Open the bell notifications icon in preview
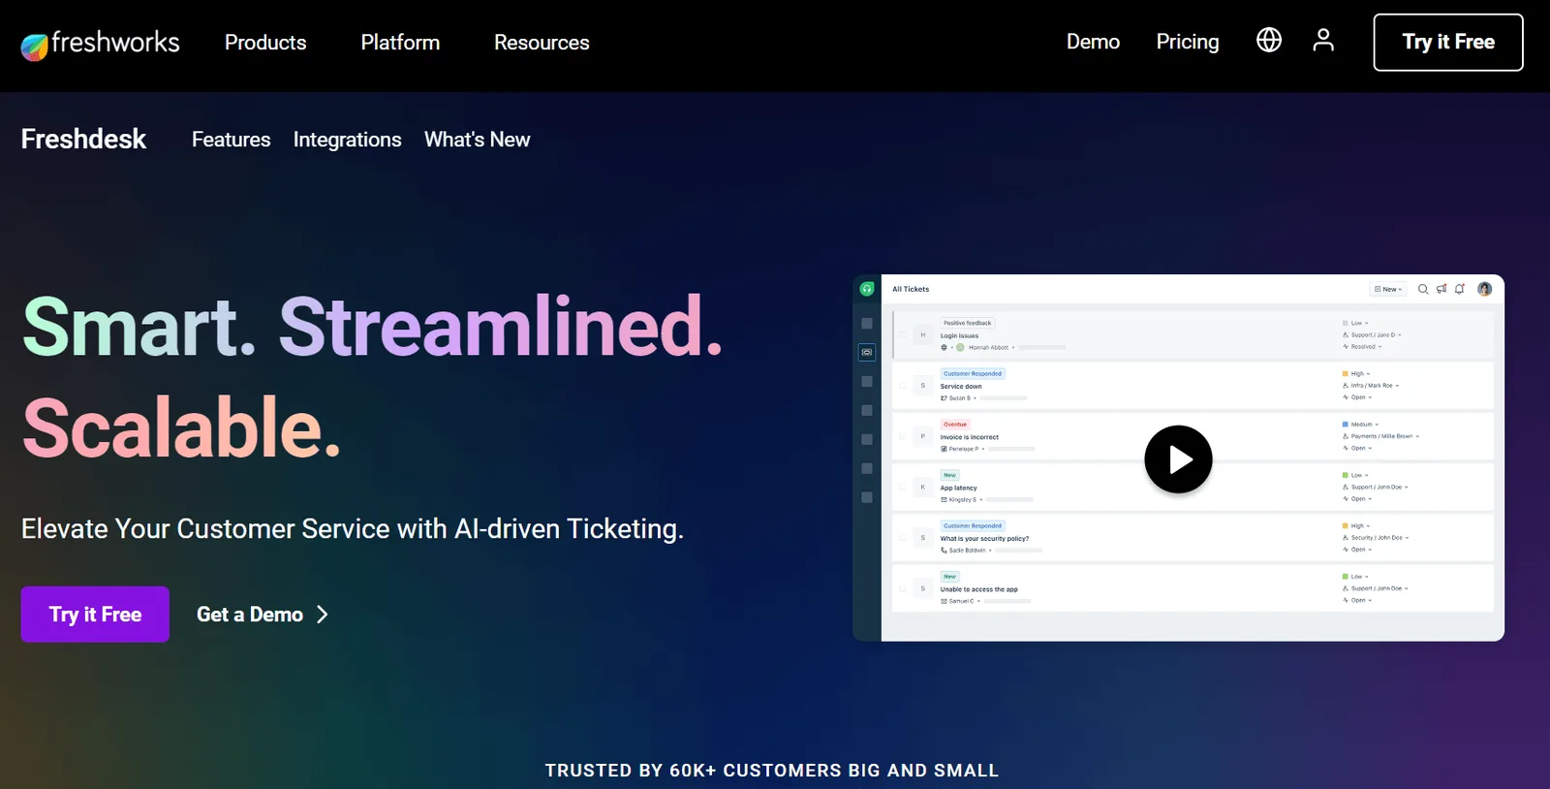The image size is (1550, 789). pos(1460,289)
